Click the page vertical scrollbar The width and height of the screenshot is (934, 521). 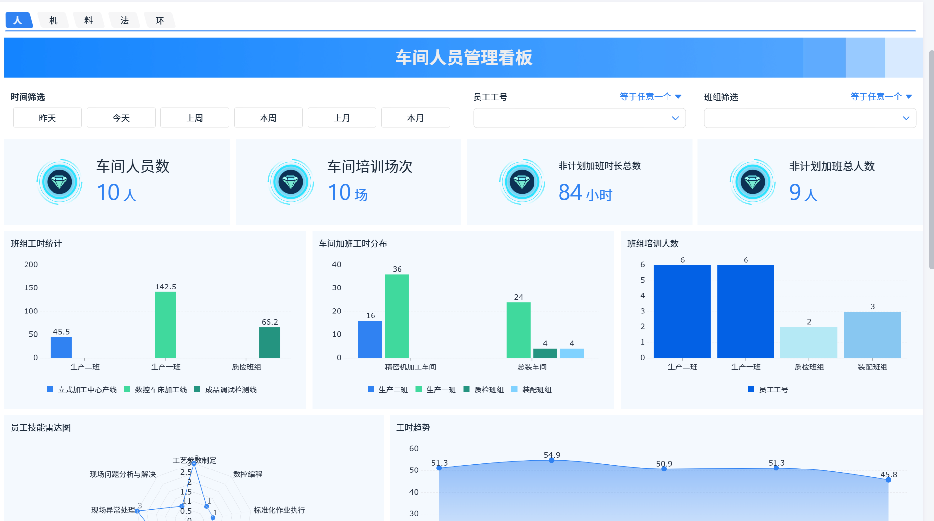pyautogui.click(x=931, y=159)
